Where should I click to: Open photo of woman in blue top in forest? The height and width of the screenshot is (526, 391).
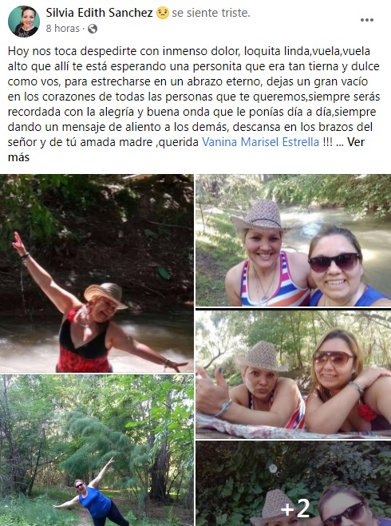97,450
